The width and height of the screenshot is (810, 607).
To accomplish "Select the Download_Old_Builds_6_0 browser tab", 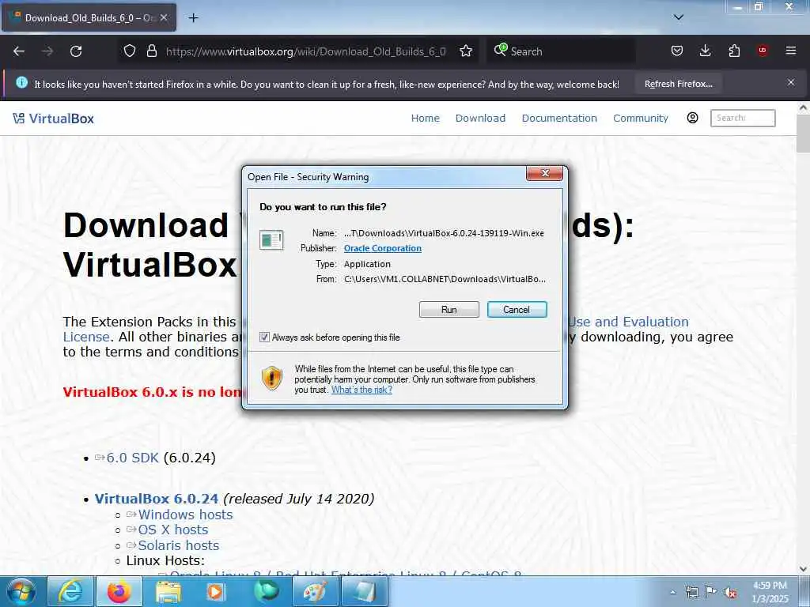I will tap(89, 17).
